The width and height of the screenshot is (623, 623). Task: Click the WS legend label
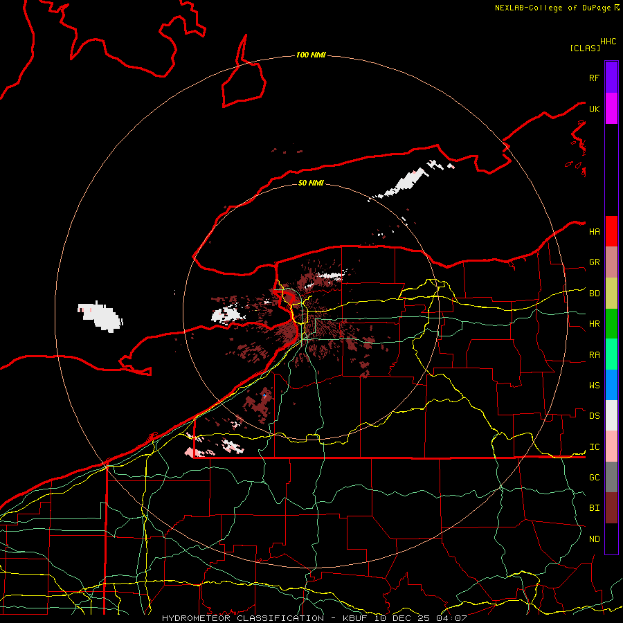pyautogui.click(x=594, y=386)
